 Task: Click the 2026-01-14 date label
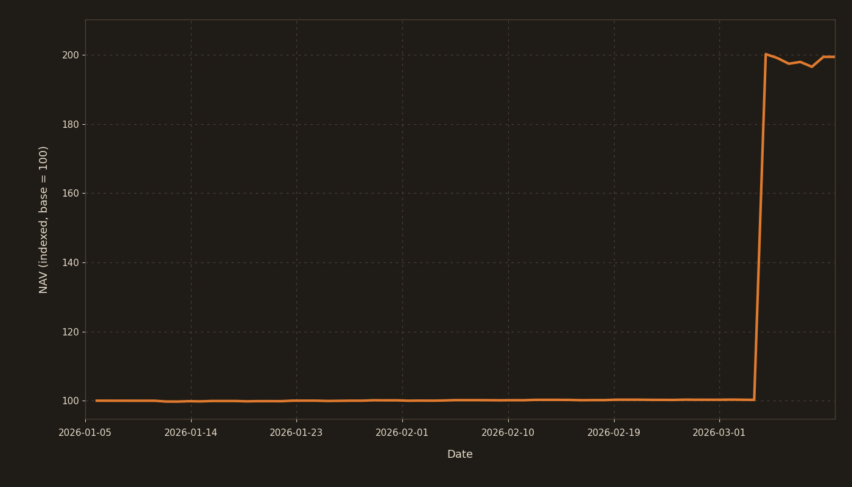tap(191, 433)
